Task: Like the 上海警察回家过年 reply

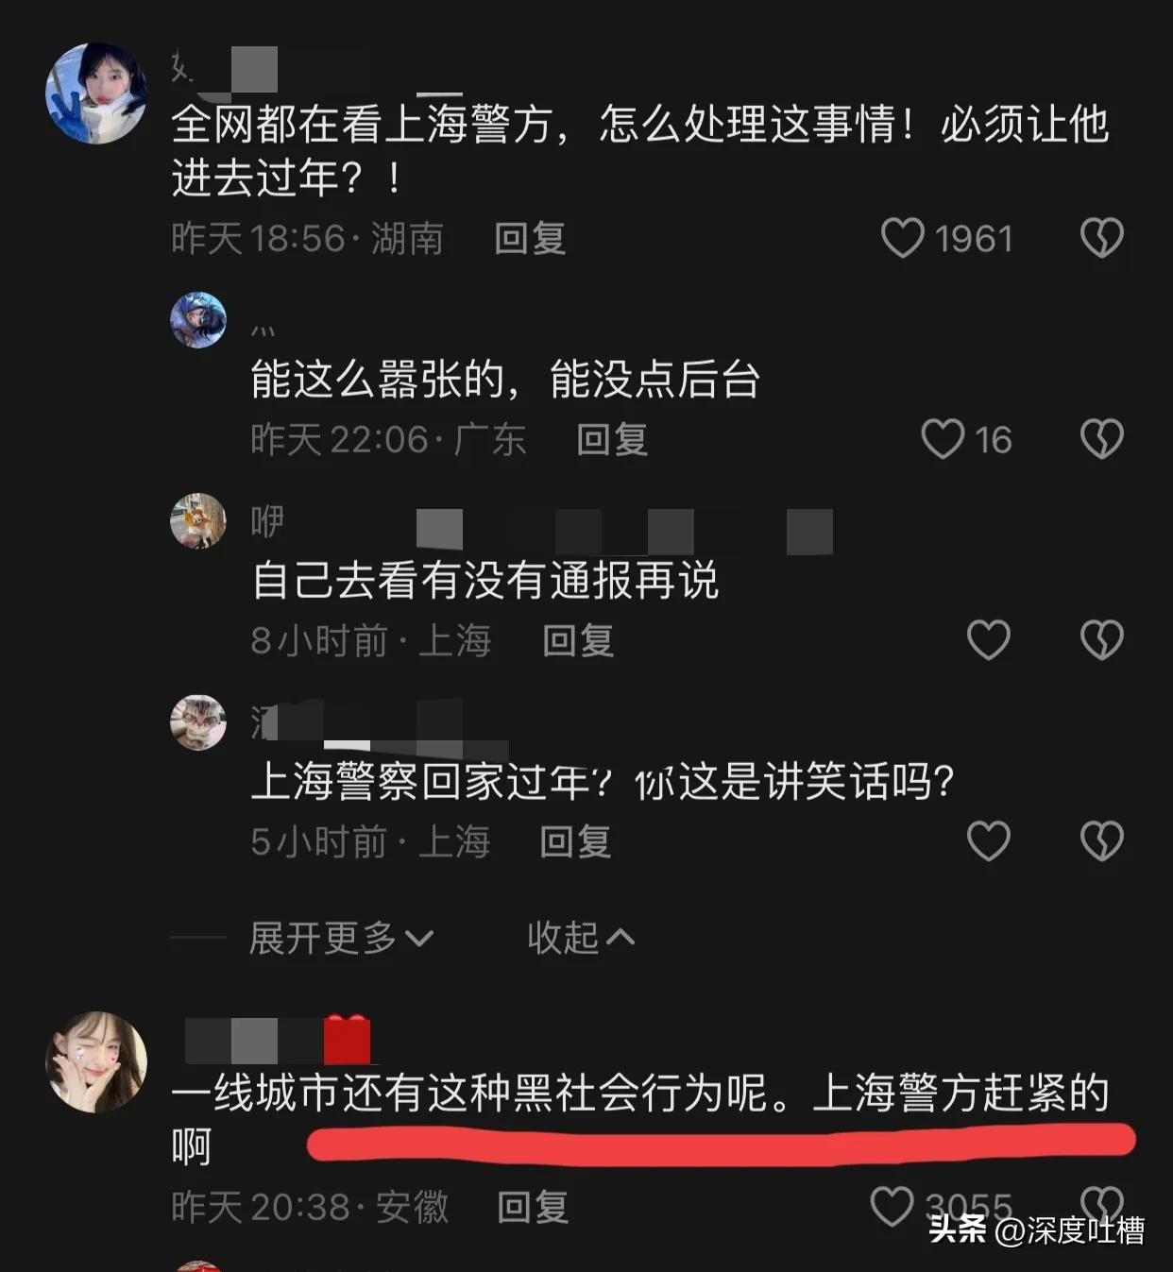Action: [x=989, y=840]
